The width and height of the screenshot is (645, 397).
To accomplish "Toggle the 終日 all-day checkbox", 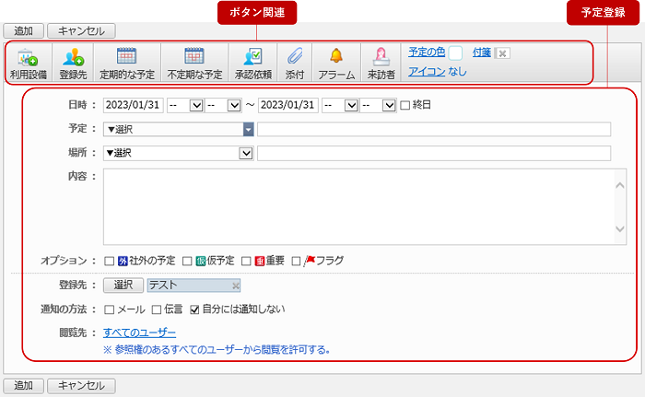I will click(x=405, y=105).
